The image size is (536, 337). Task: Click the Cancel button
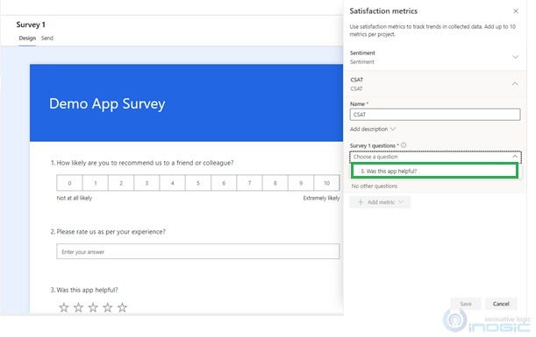(x=501, y=304)
